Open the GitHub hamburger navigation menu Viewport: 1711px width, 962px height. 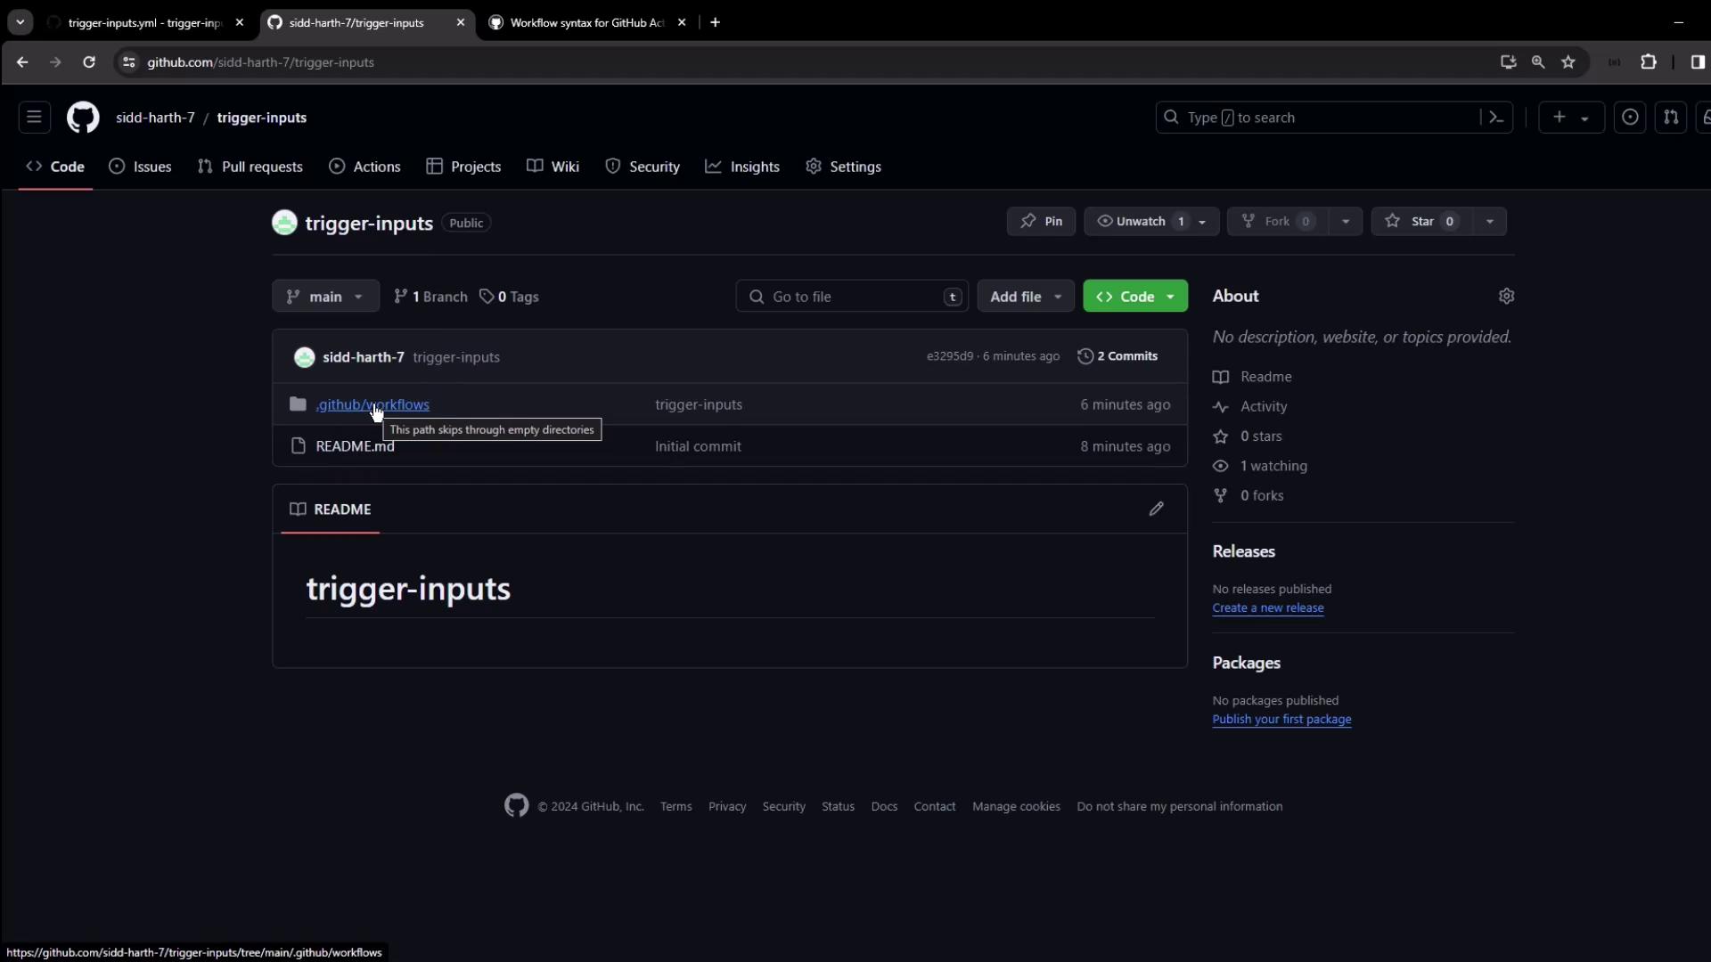click(x=34, y=118)
